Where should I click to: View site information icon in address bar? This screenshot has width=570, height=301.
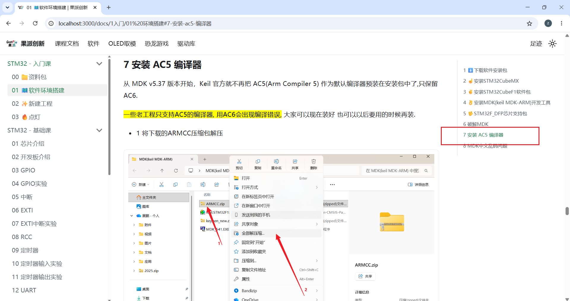[x=51, y=23]
